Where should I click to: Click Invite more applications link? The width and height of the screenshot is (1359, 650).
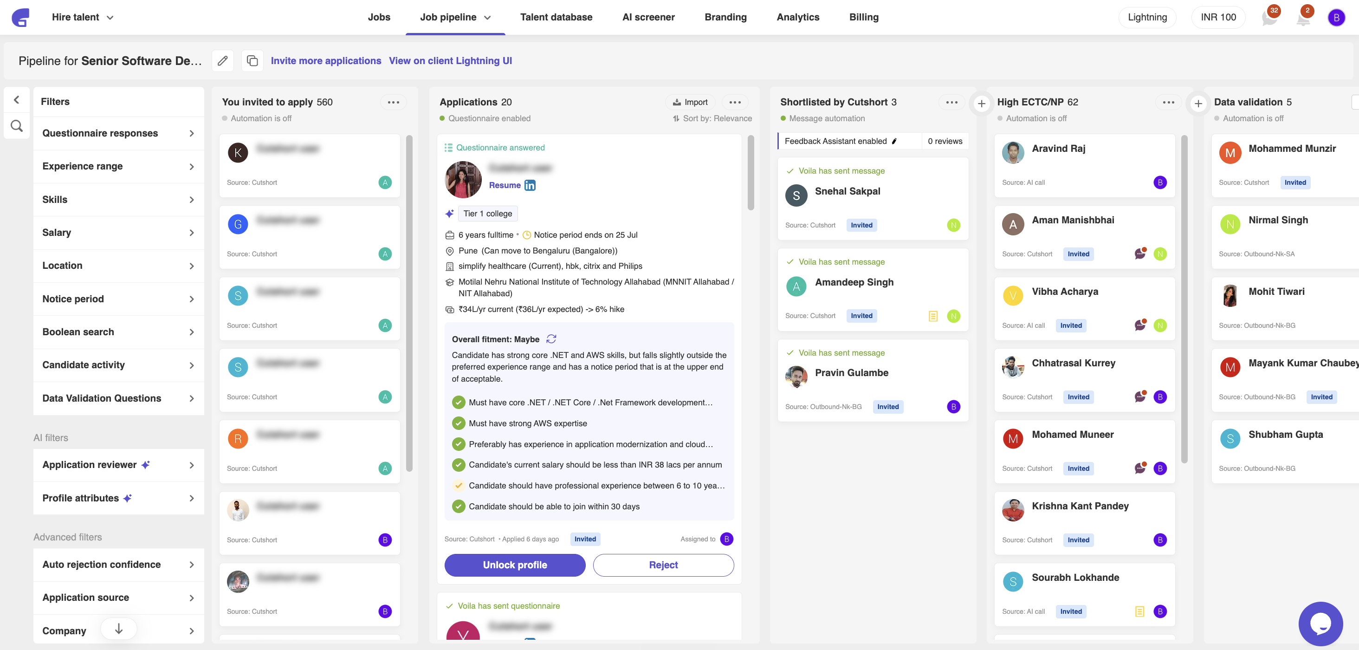pos(325,61)
